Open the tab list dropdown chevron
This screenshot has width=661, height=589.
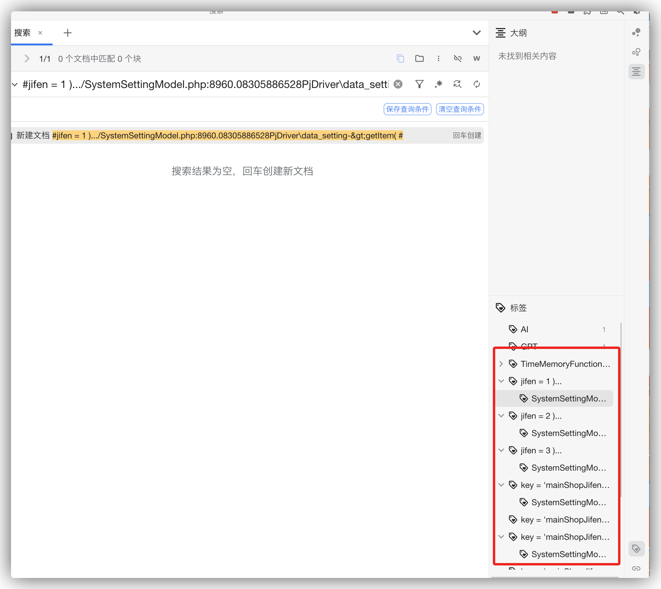click(476, 33)
